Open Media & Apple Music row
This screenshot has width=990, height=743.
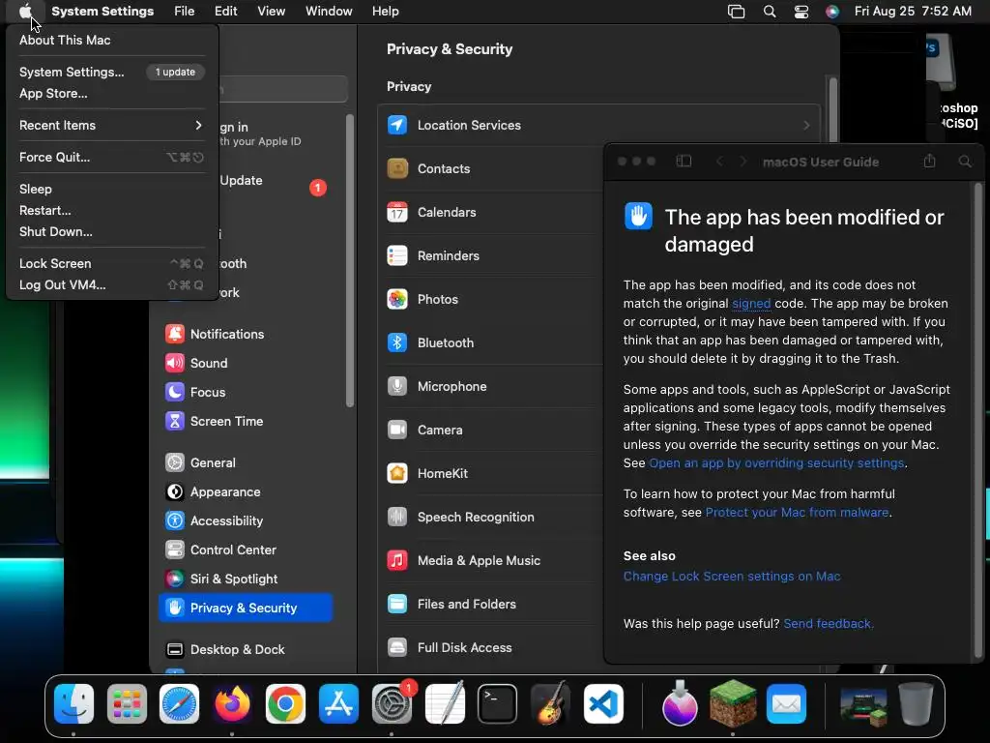491,560
